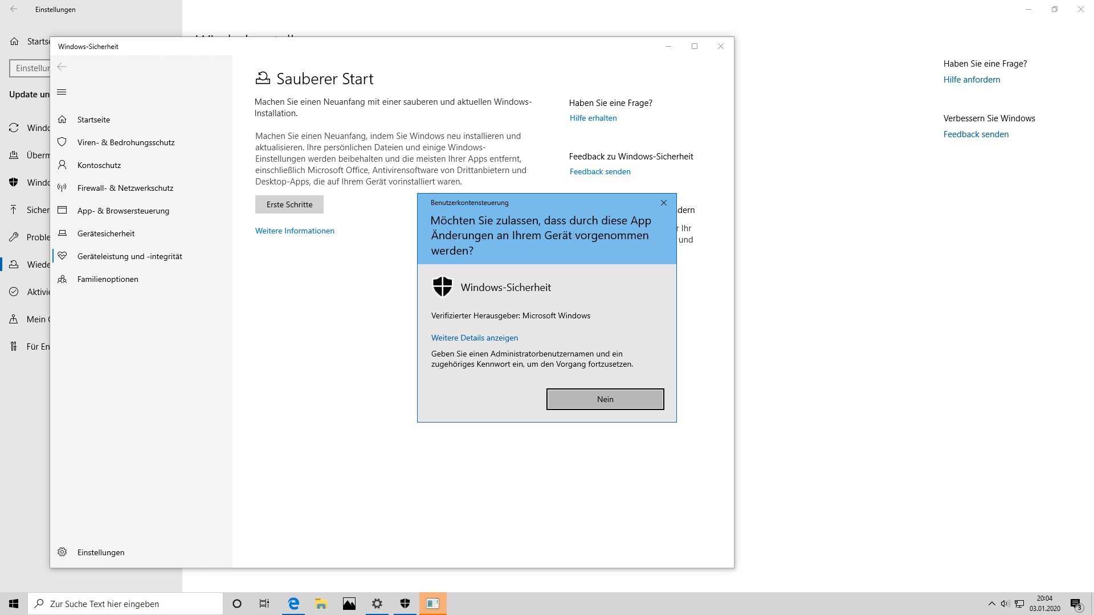Screen dimensions: 1094x615
Task: Click the Windows-Sicherheit shield icon in UAC dialog
Action: tap(442, 287)
